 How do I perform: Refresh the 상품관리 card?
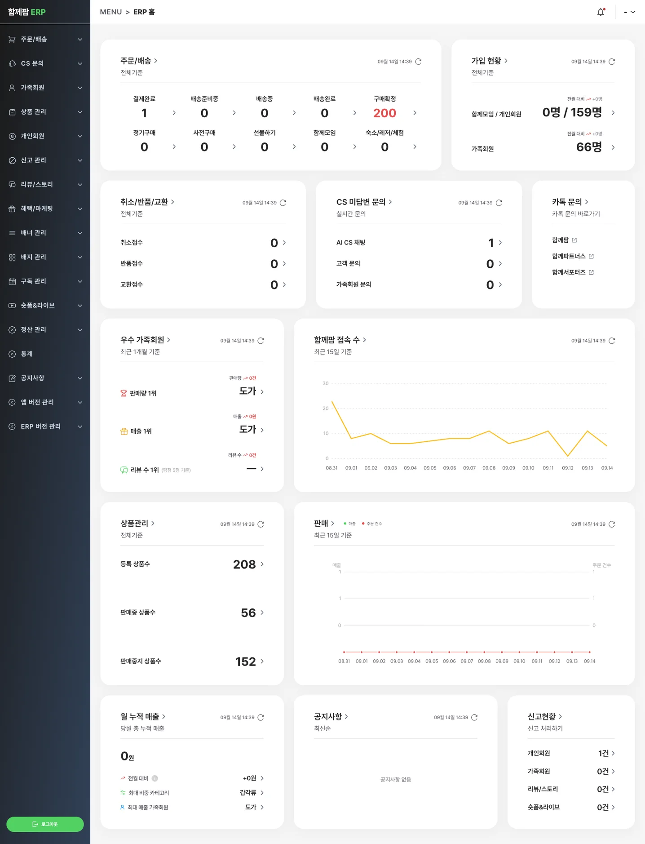pyautogui.click(x=261, y=524)
